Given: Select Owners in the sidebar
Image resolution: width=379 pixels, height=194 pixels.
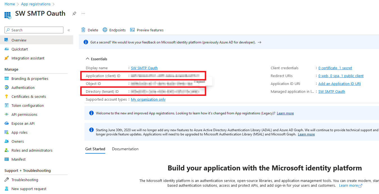Looking at the screenshot, I should click(x=18, y=141).
